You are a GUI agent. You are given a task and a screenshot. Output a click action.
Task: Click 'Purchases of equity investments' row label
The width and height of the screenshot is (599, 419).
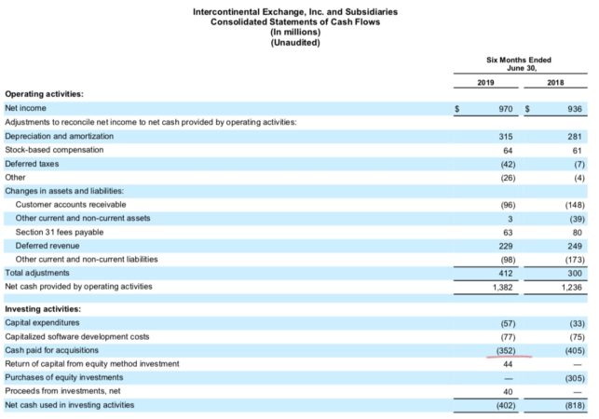63,377
